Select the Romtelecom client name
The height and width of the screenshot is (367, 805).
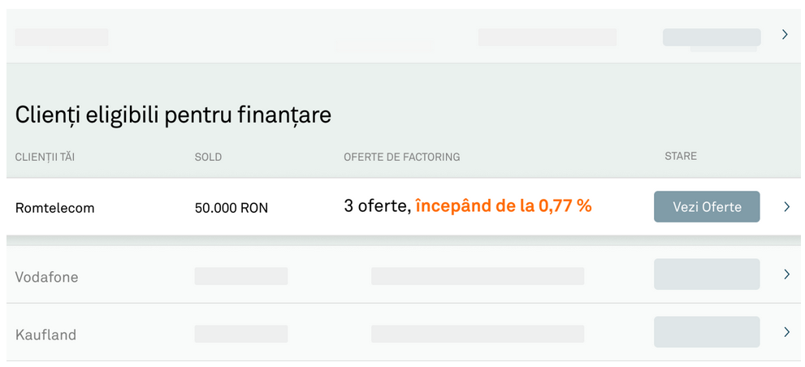click(x=54, y=208)
